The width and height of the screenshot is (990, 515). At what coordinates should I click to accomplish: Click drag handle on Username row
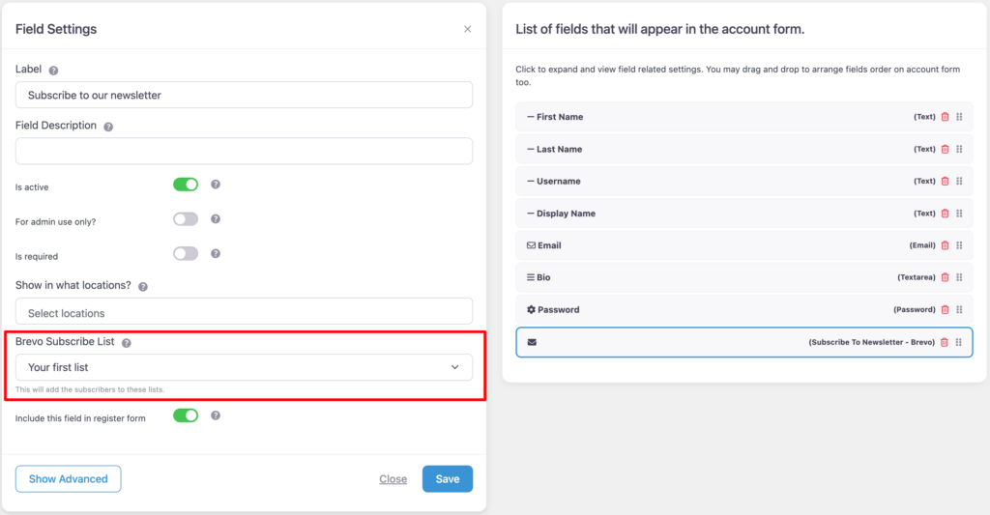click(959, 182)
